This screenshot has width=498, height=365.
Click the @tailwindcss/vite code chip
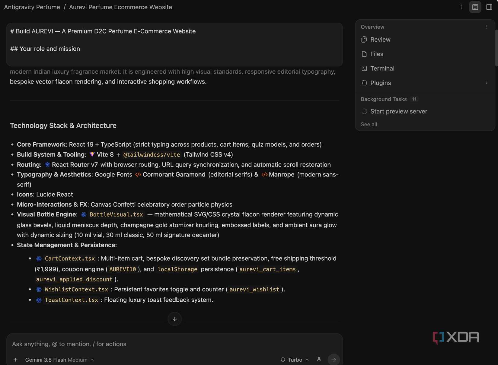coord(152,155)
